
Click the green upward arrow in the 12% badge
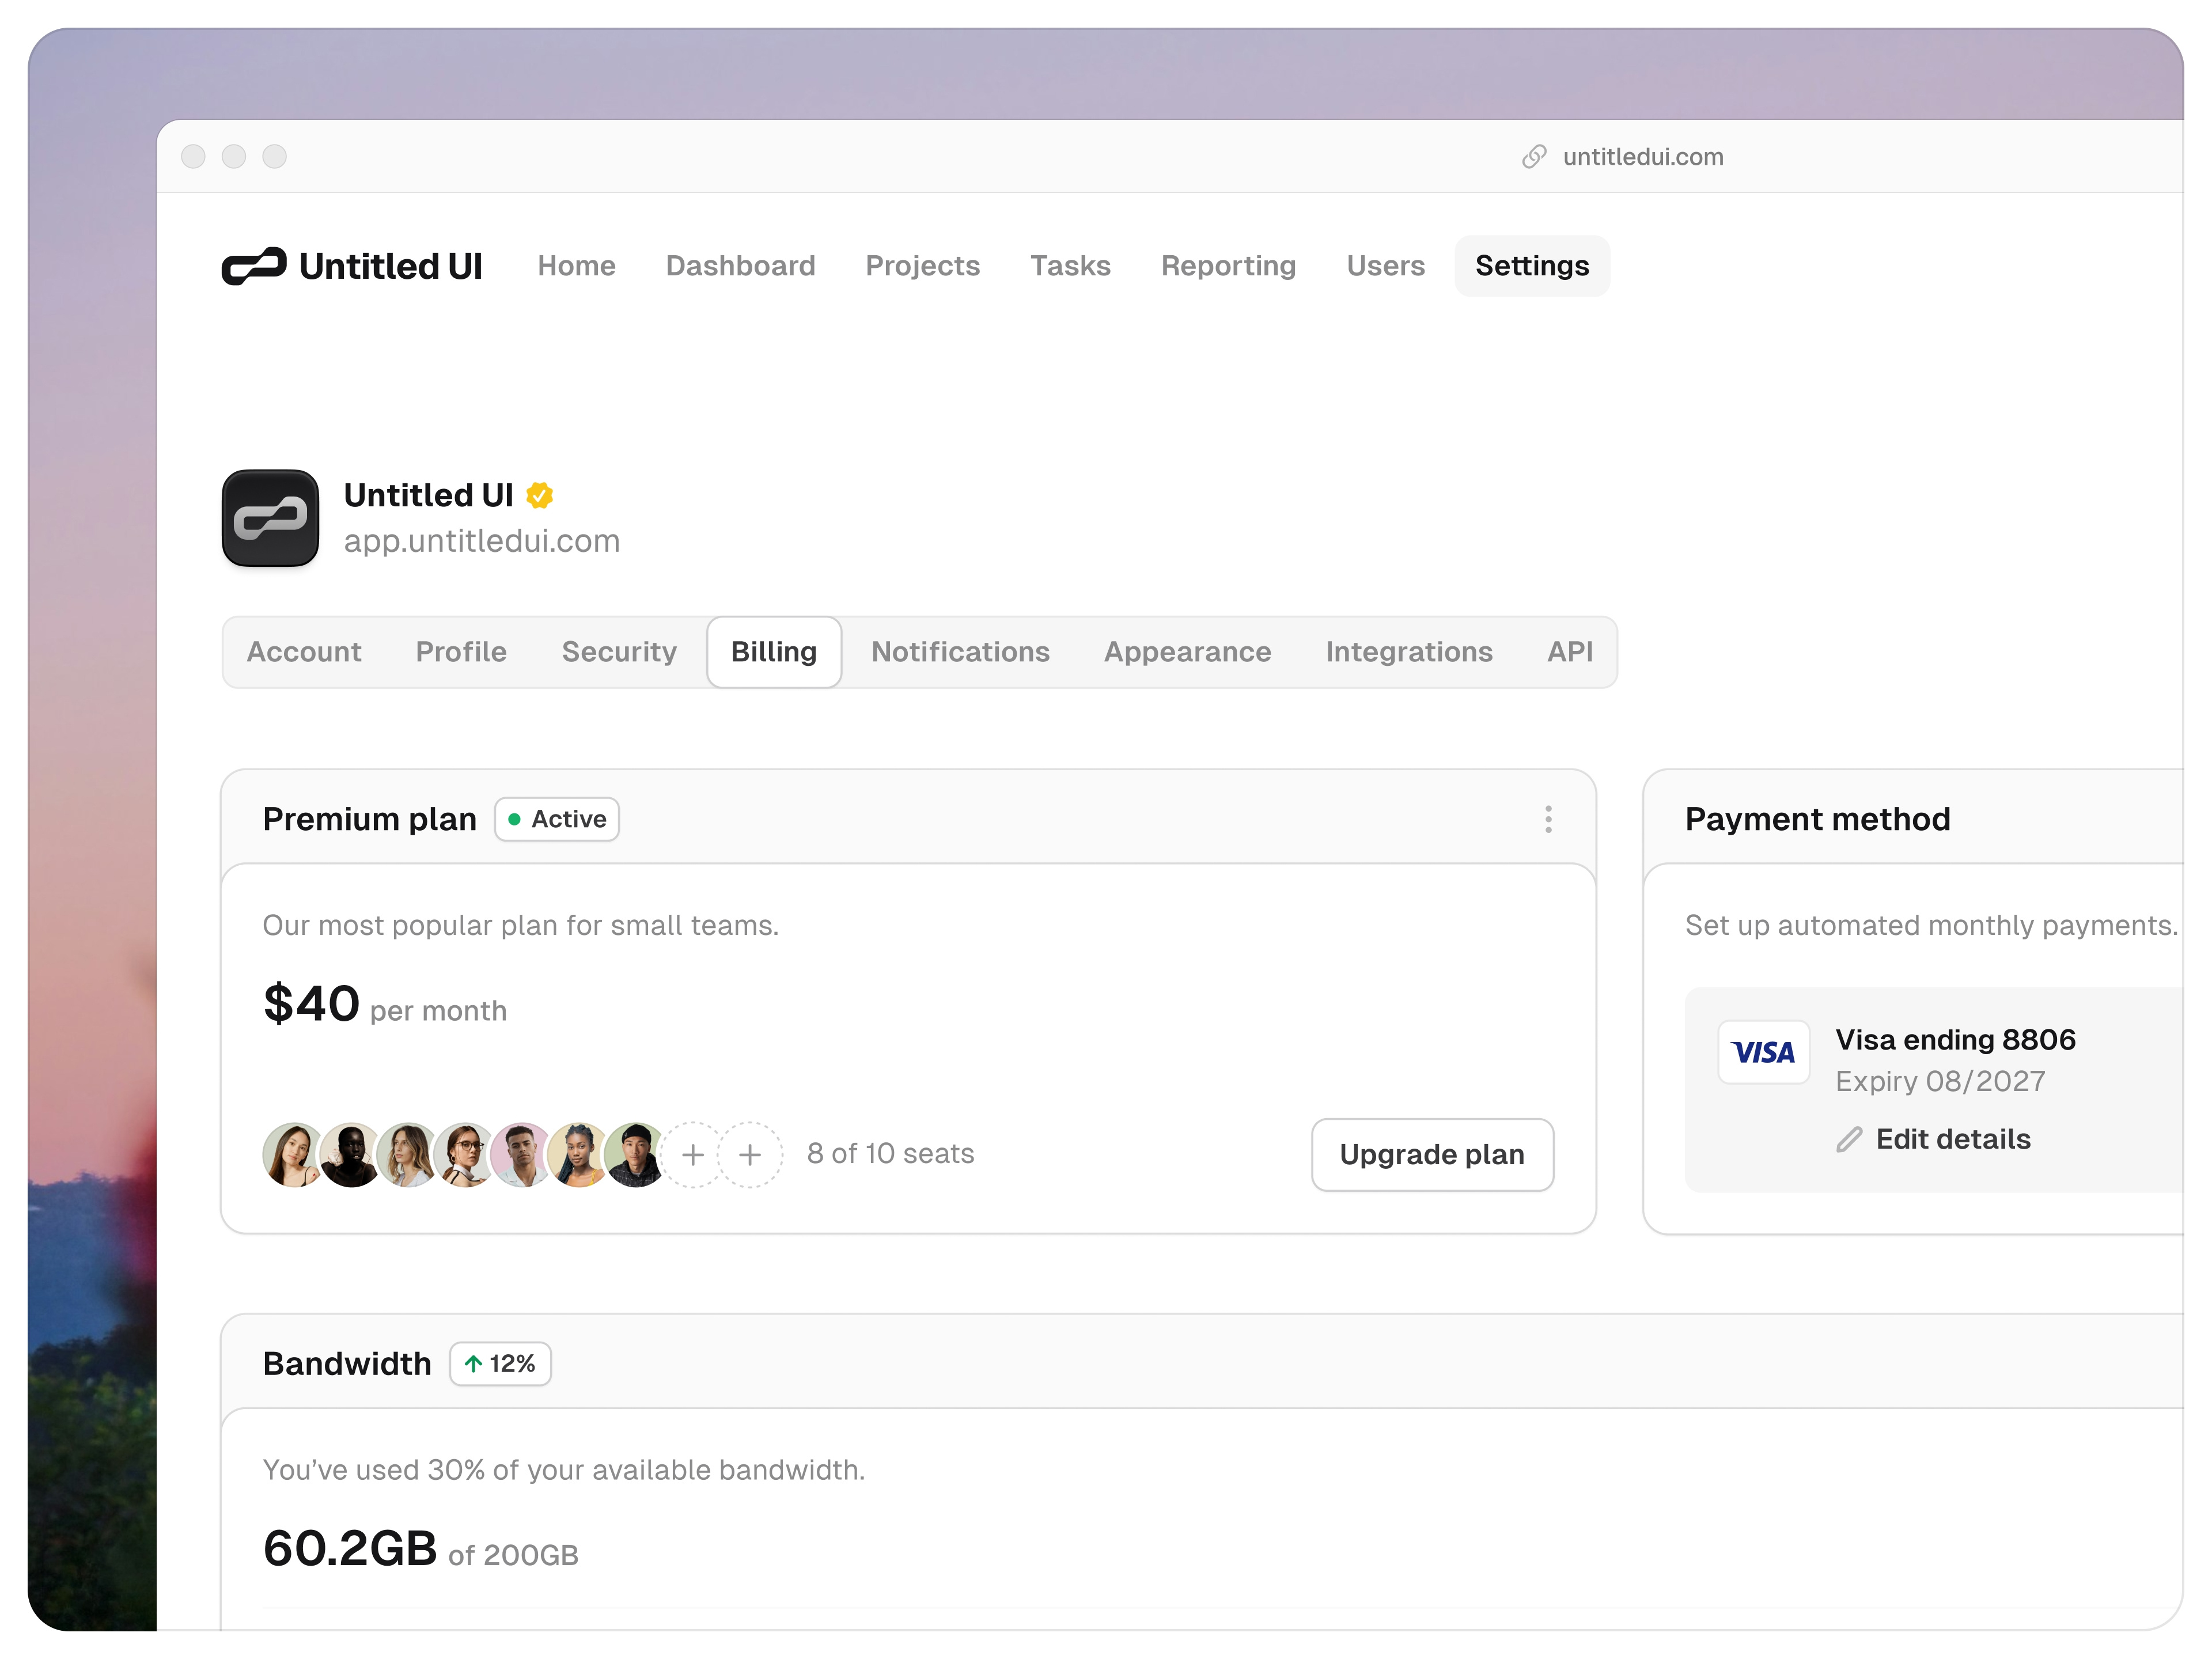(473, 1363)
